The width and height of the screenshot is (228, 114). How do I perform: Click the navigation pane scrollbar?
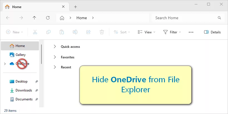pos(41,54)
